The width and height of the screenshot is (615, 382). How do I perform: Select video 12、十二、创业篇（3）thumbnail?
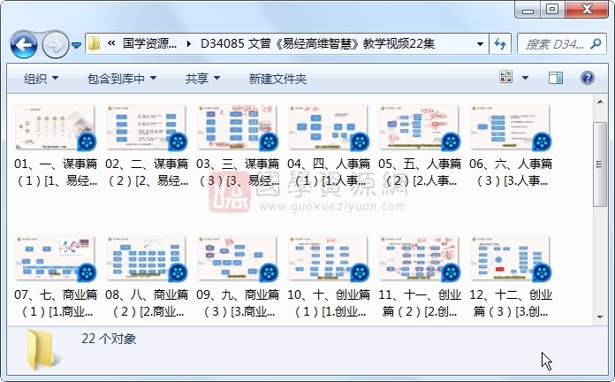(510, 258)
